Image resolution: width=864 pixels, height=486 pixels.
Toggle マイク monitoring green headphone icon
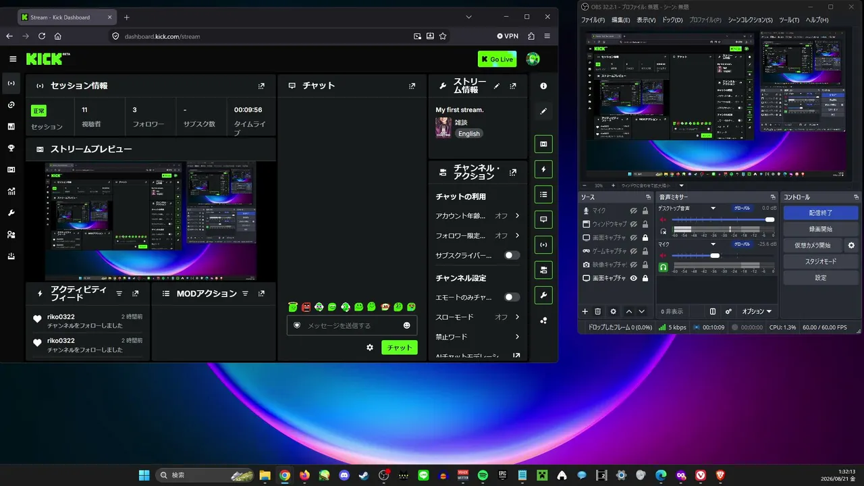point(664,267)
